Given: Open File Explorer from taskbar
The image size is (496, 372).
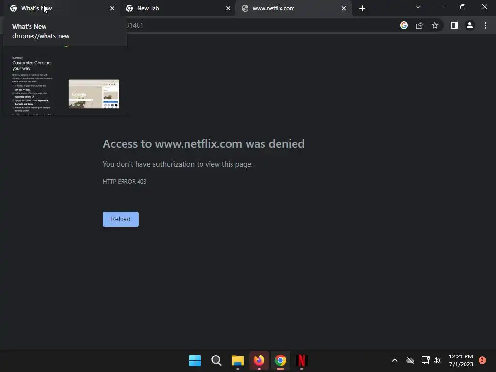Looking at the screenshot, I should coord(237,360).
